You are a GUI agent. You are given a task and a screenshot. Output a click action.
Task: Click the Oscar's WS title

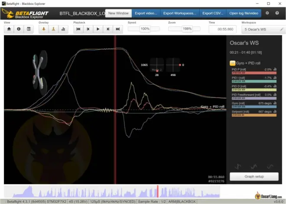[x=244, y=43]
